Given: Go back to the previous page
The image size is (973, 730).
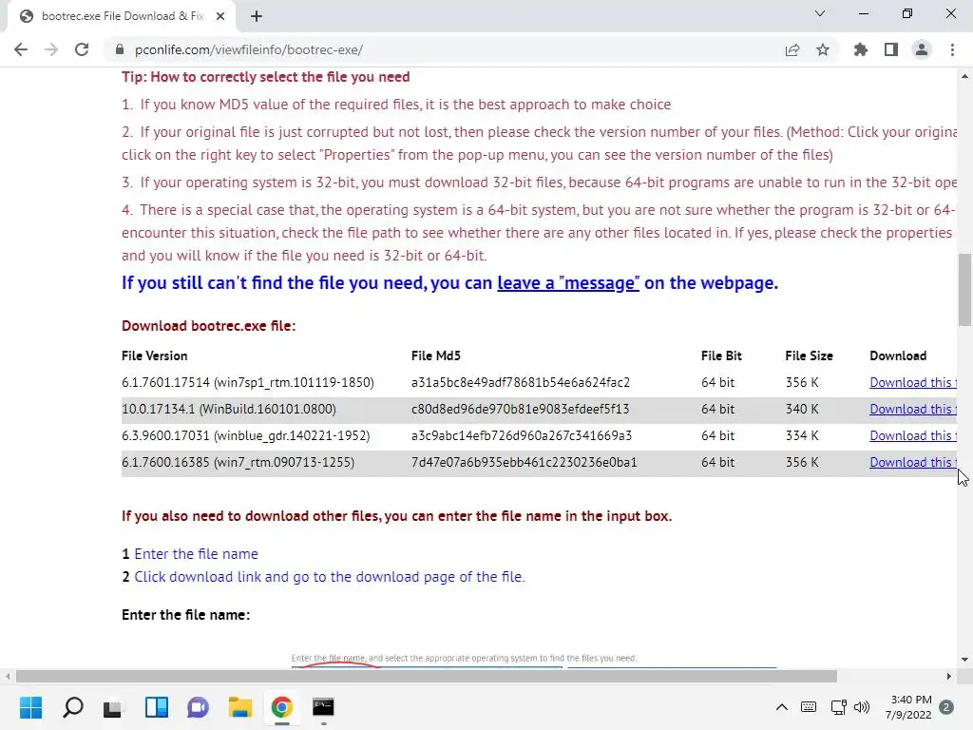Looking at the screenshot, I should [x=21, y=49].
